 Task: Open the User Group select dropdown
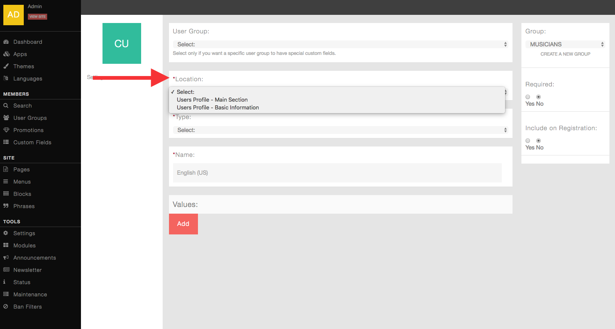[341, 45]
